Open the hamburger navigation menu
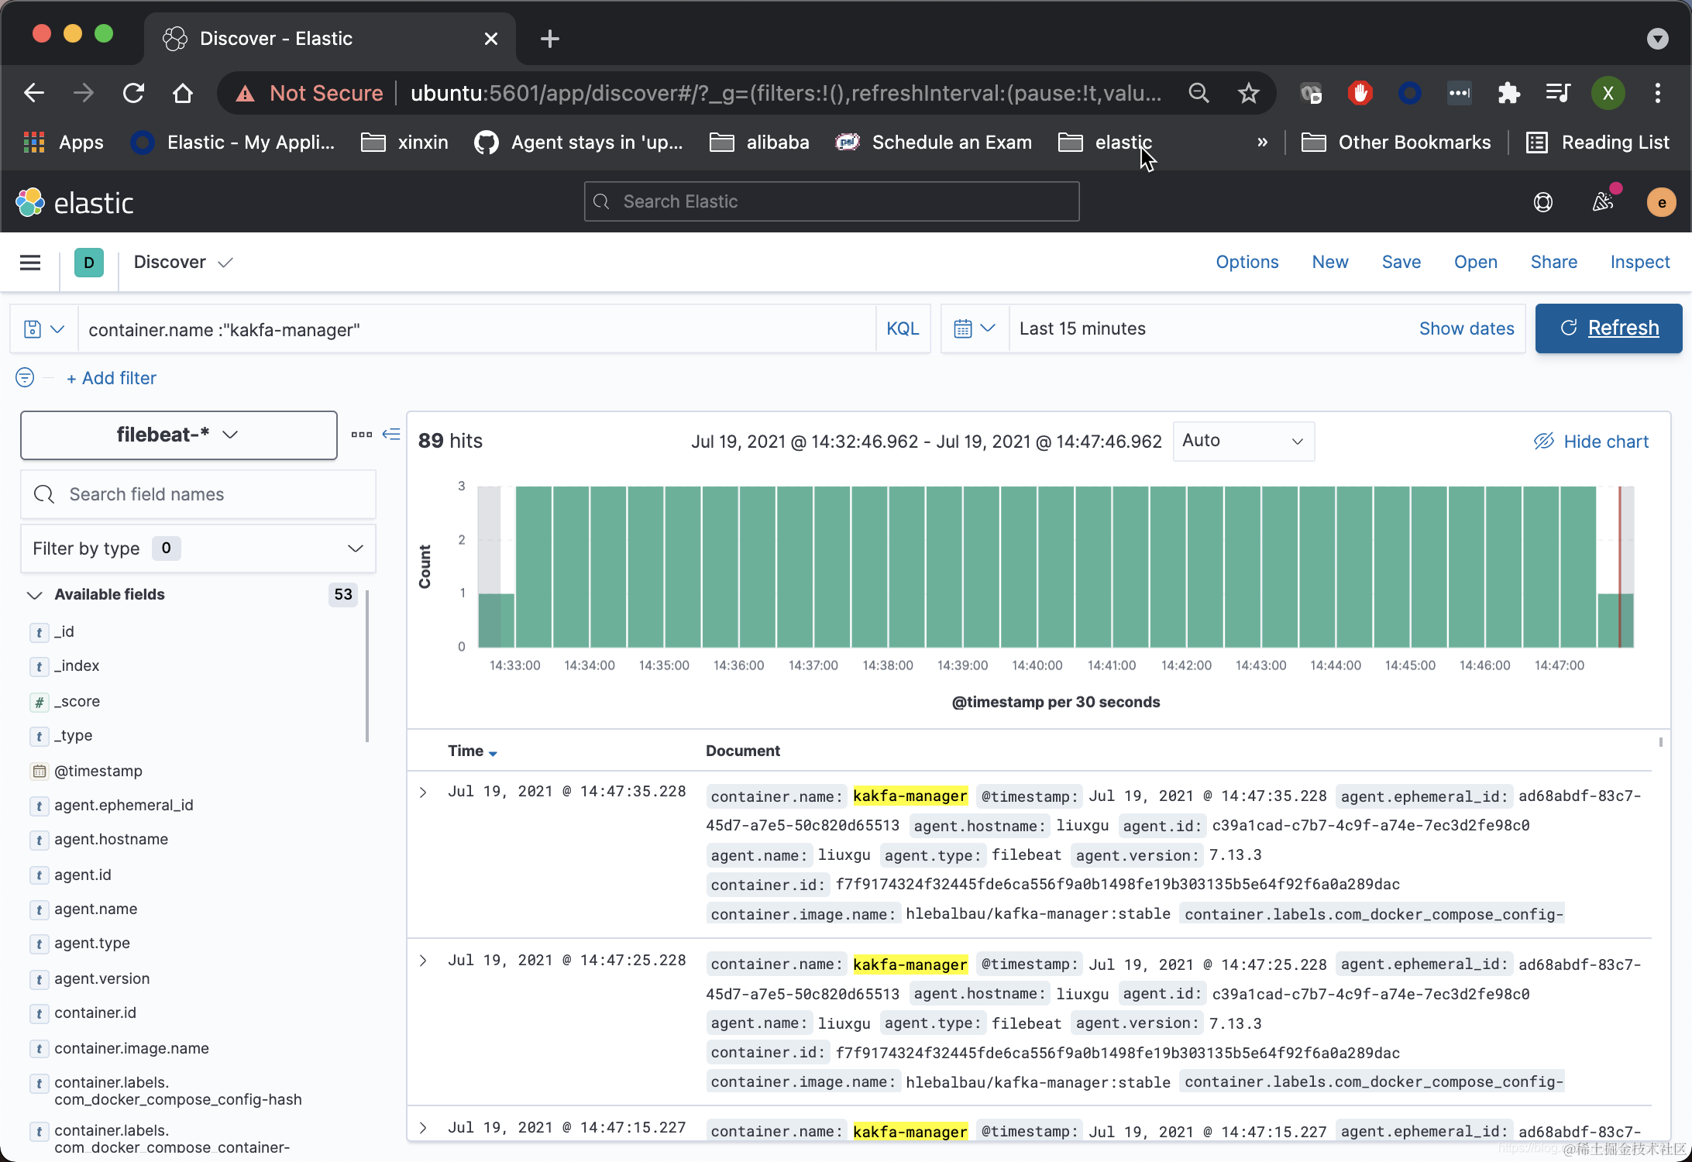The height and width of the screenshot is (1162, 1692). click(30, 263)
